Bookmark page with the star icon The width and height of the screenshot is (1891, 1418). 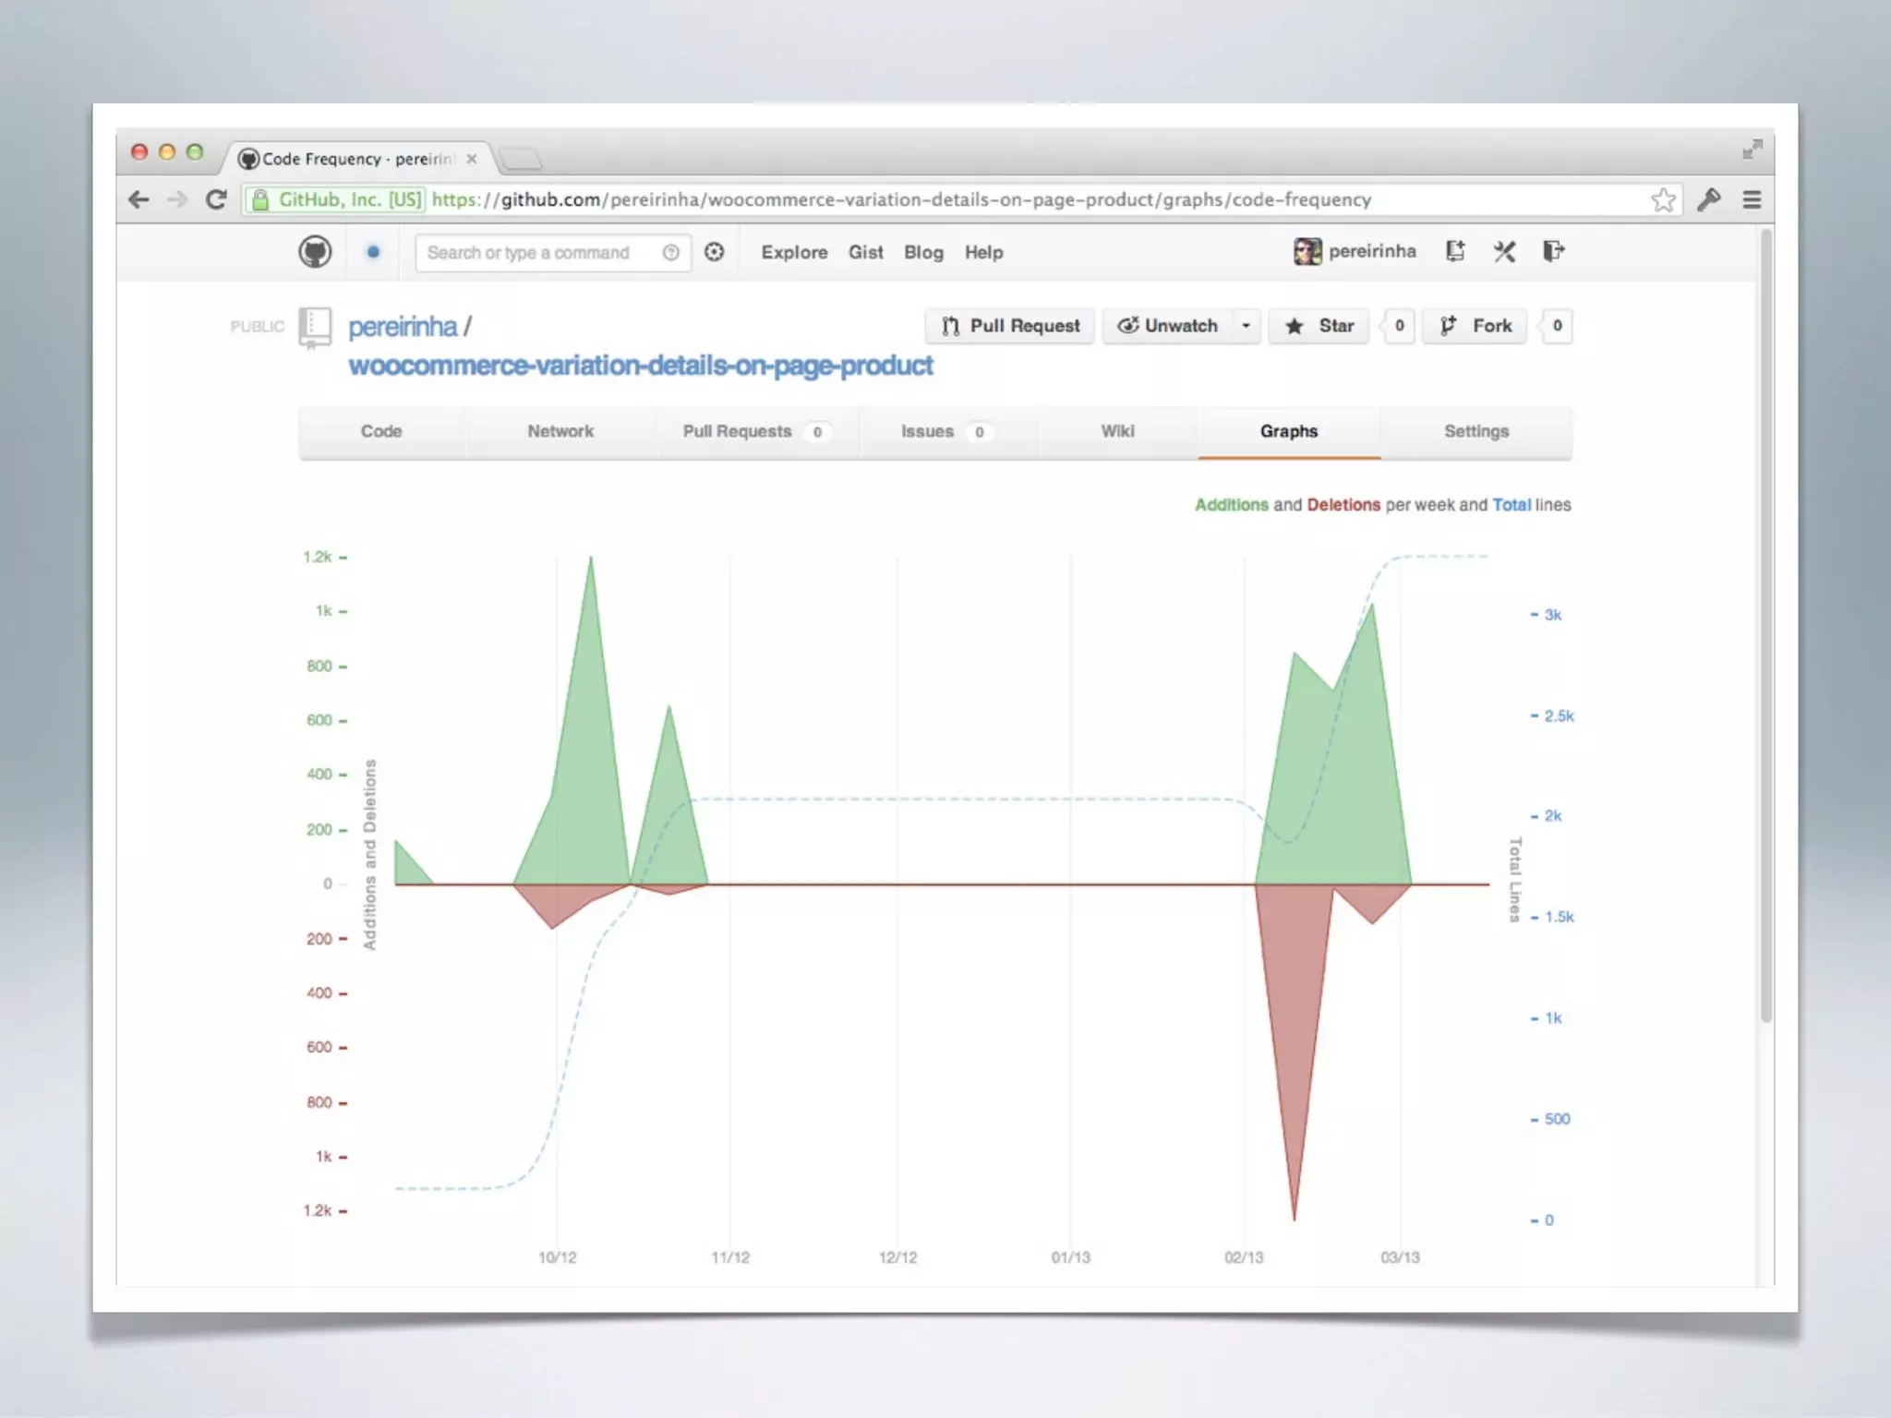[1663, 199]
